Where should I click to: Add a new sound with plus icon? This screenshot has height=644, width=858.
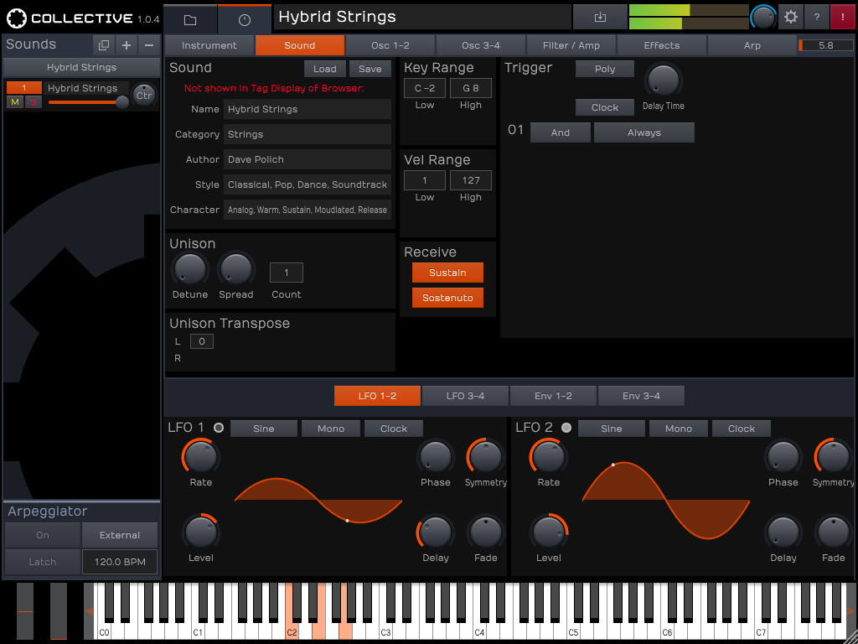tap(127, 45)
